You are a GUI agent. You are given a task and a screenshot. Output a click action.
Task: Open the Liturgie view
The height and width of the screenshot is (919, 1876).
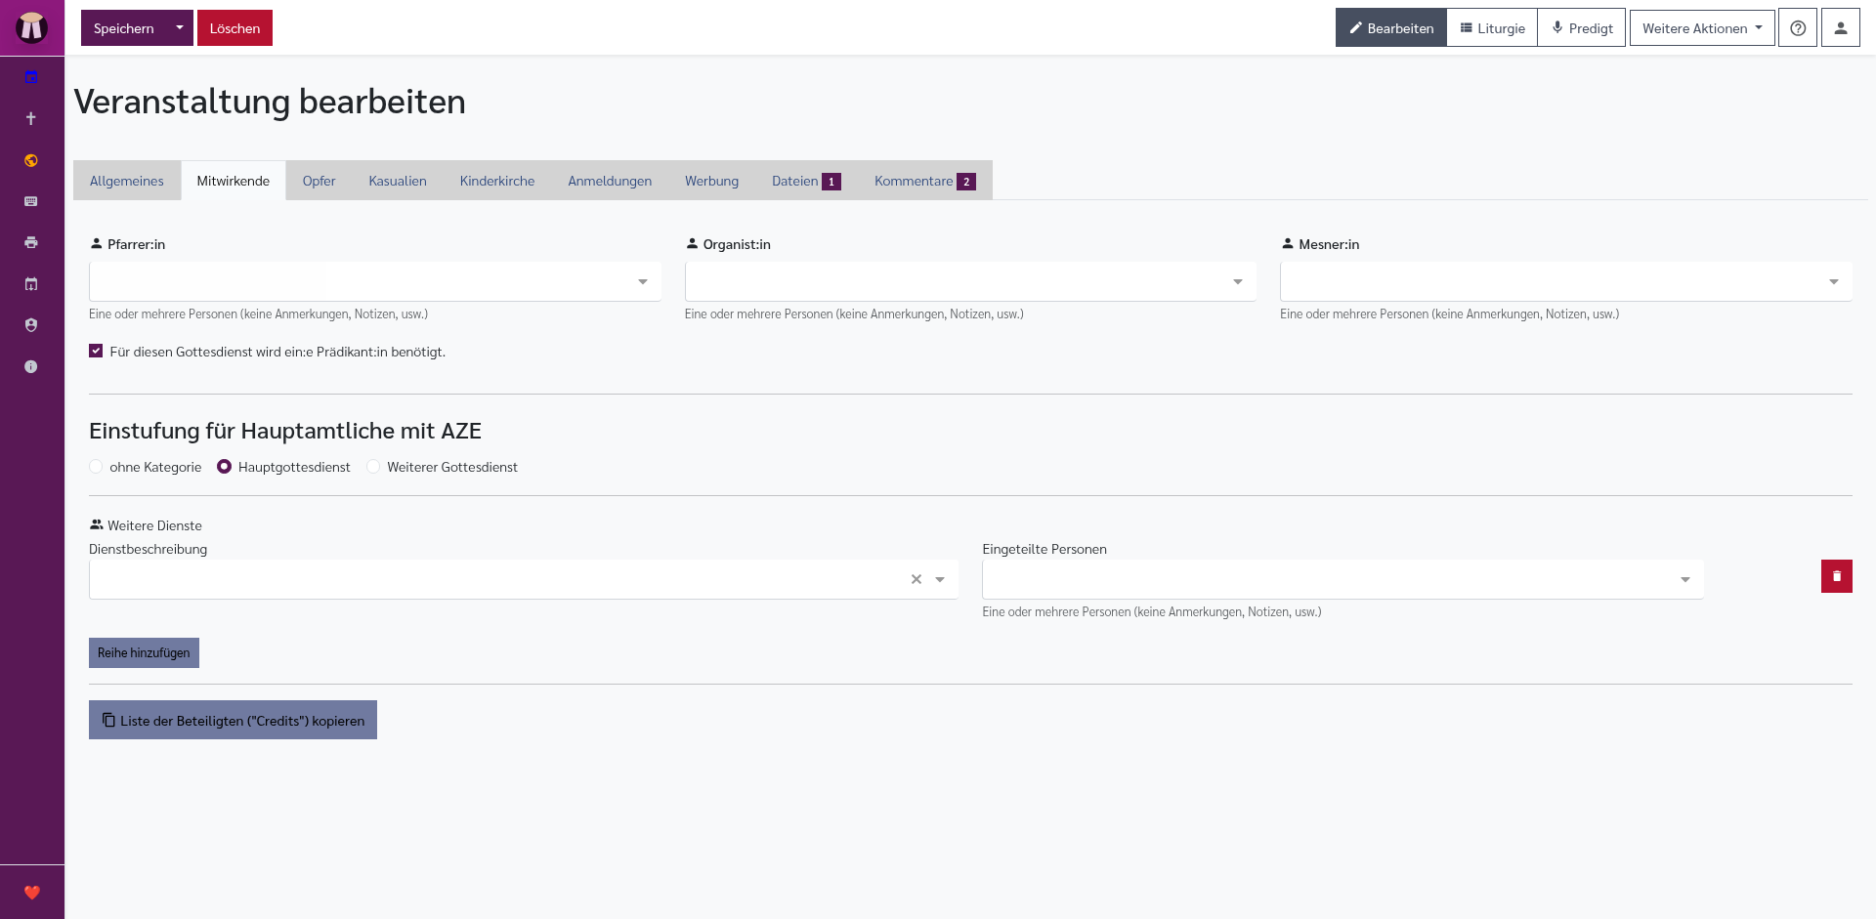tap(1492, 27)
